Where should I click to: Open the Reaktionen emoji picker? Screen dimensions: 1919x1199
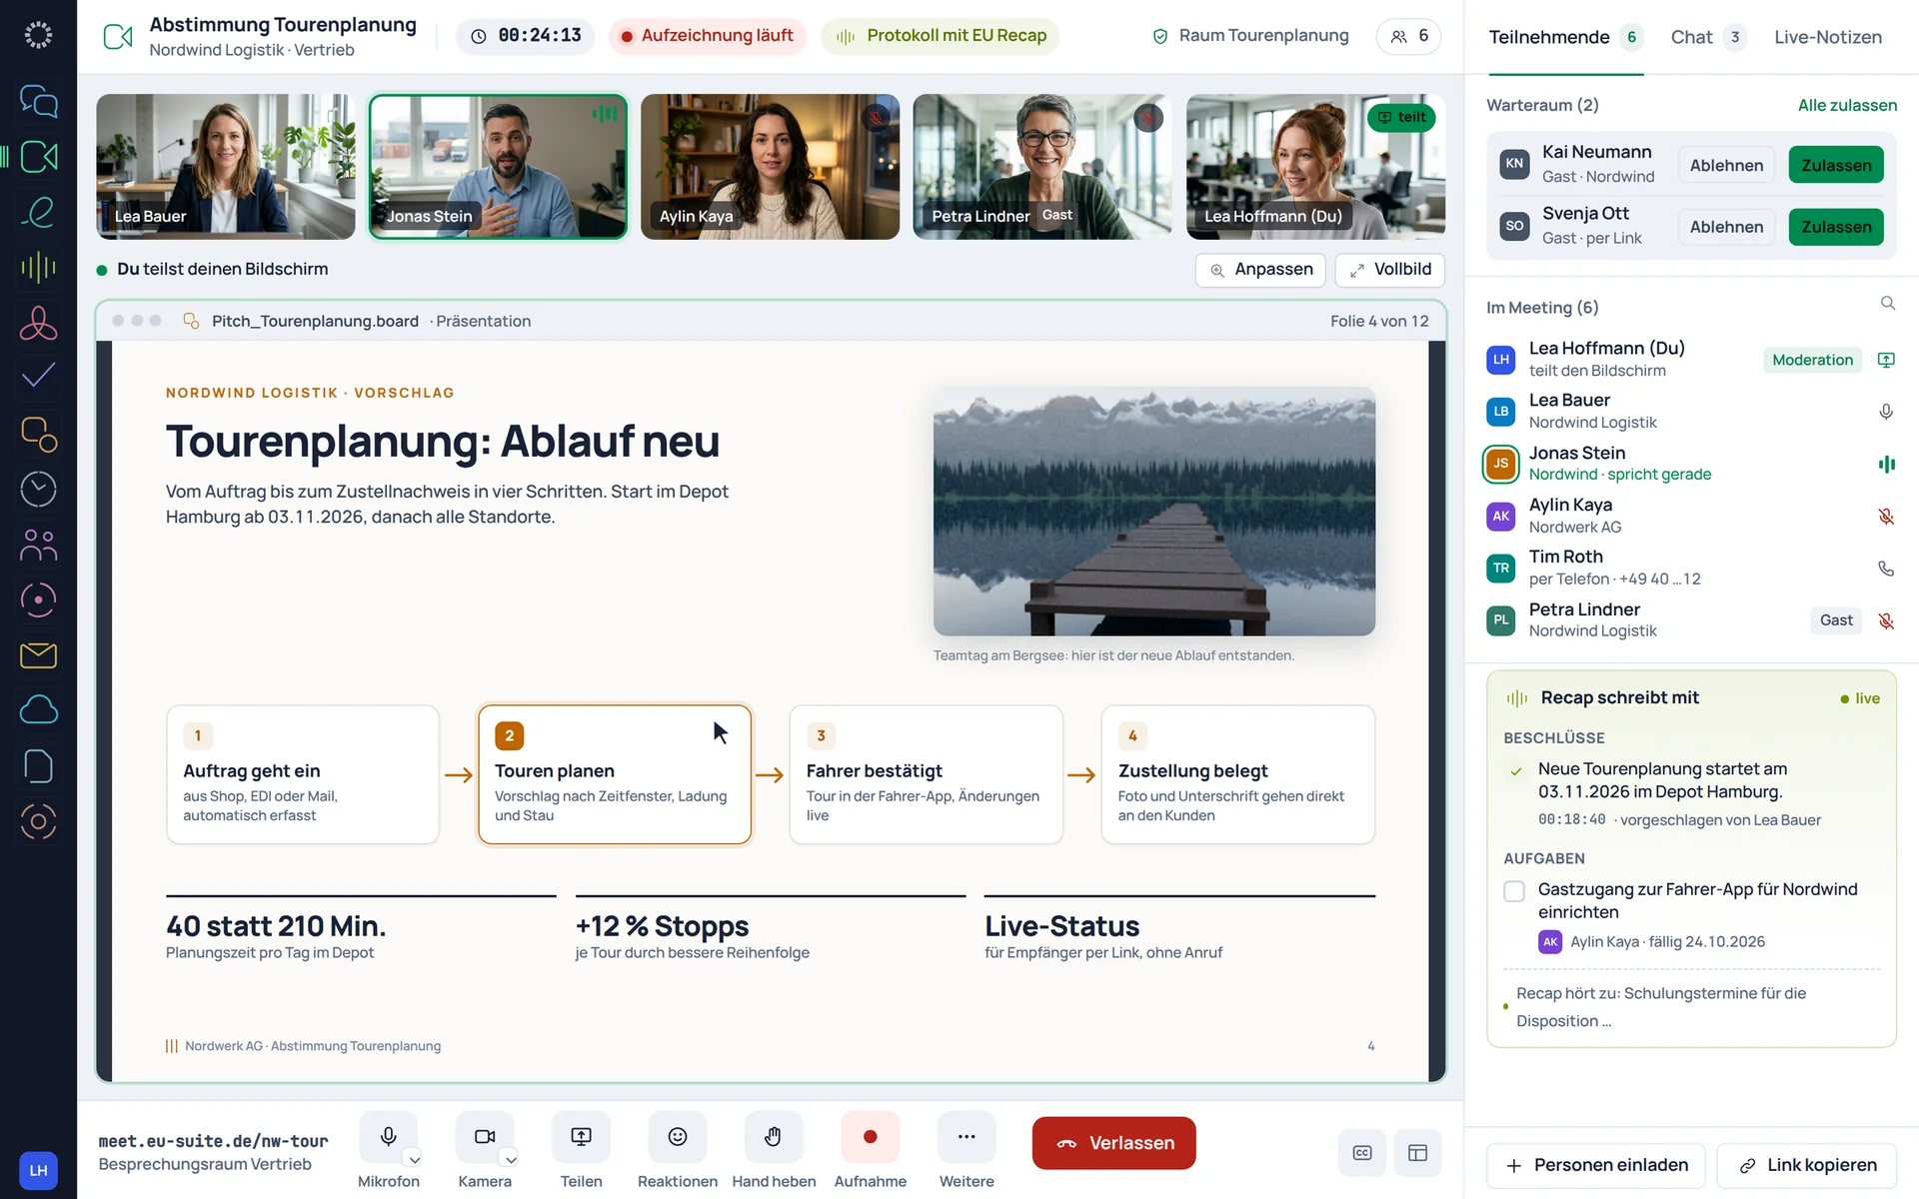coord(678,1137)
